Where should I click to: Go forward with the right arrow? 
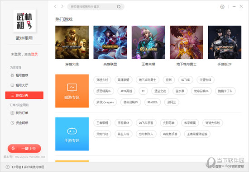tap(62, 6)
